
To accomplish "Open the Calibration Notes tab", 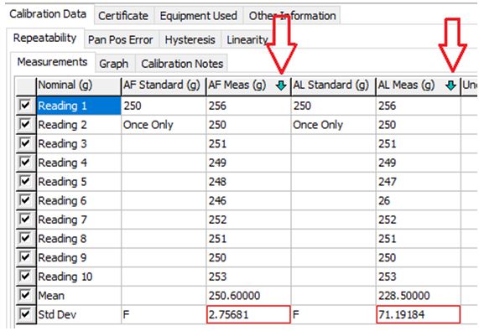I will pyautogui.click(x=182, y=64).
